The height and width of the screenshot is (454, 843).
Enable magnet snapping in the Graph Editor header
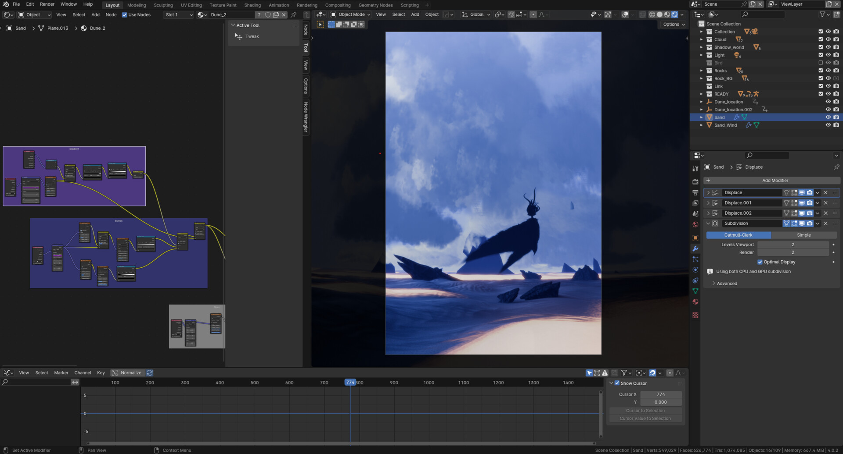pyautogui.click(x=653, y=373)
